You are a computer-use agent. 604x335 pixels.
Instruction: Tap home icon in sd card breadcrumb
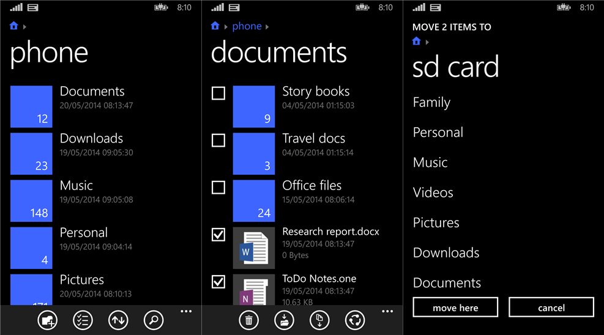tap(416, 41)
